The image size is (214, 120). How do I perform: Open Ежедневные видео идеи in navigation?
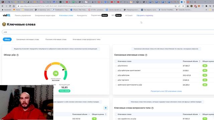point(45,16)
